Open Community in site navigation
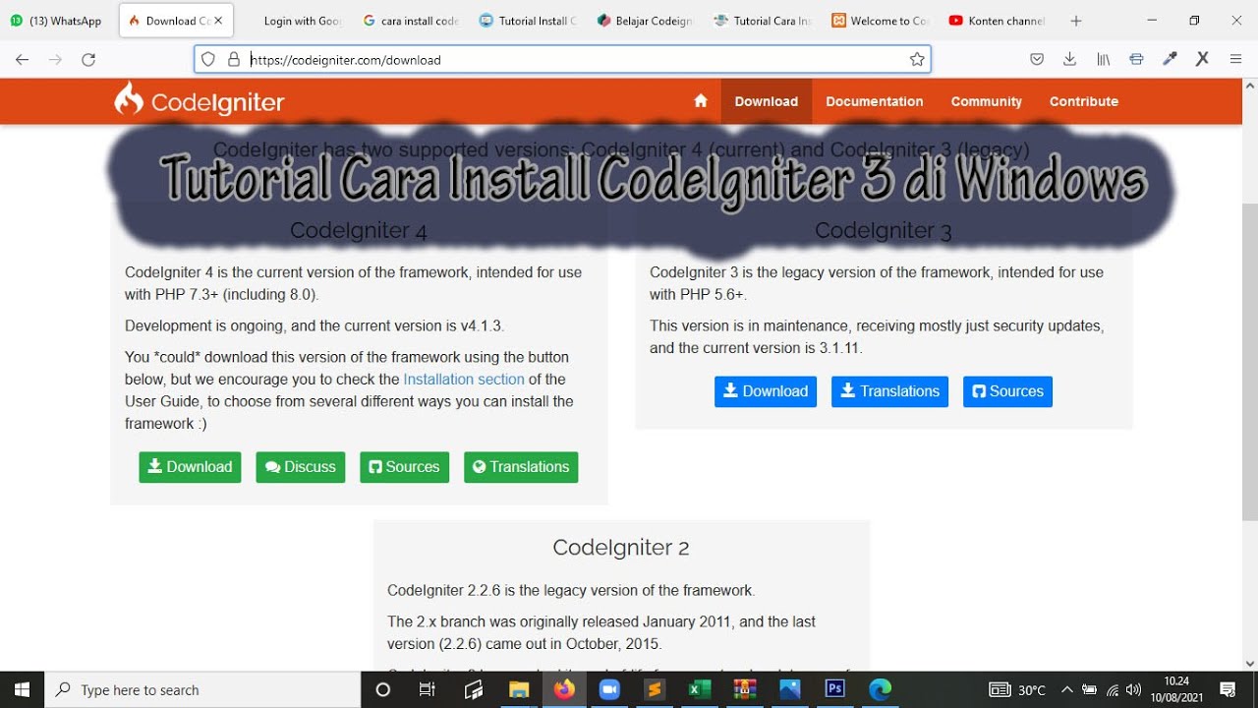The width and height of the screenshot is (1258, 708). tap(987, 101)
